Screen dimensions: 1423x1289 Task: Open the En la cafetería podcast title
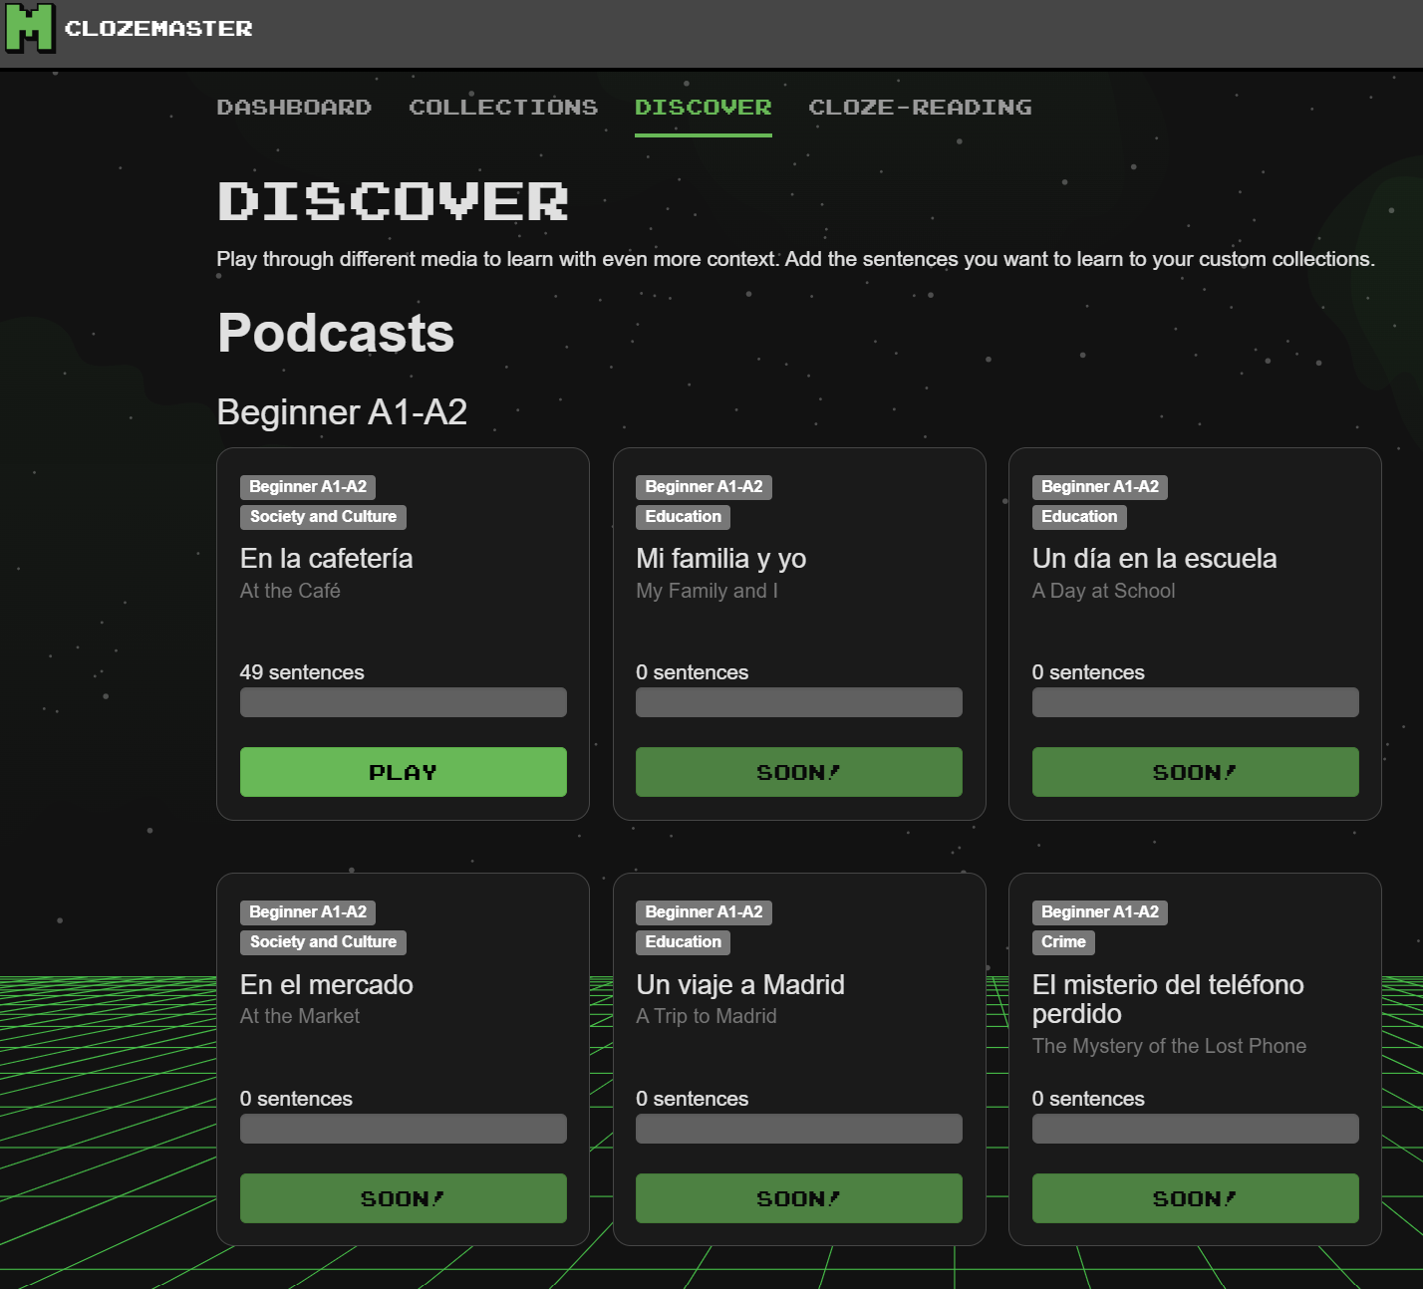coord(326,559)
